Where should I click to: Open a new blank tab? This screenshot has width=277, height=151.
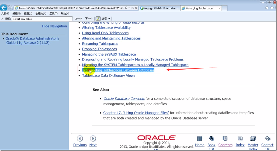point(224,8)
